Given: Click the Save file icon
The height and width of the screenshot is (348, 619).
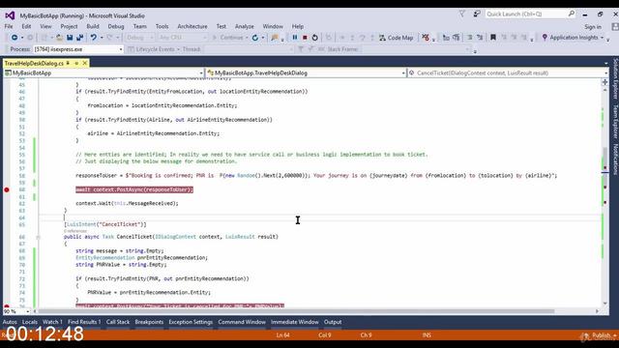Looking at the screenshot, I should pos(70,38).
